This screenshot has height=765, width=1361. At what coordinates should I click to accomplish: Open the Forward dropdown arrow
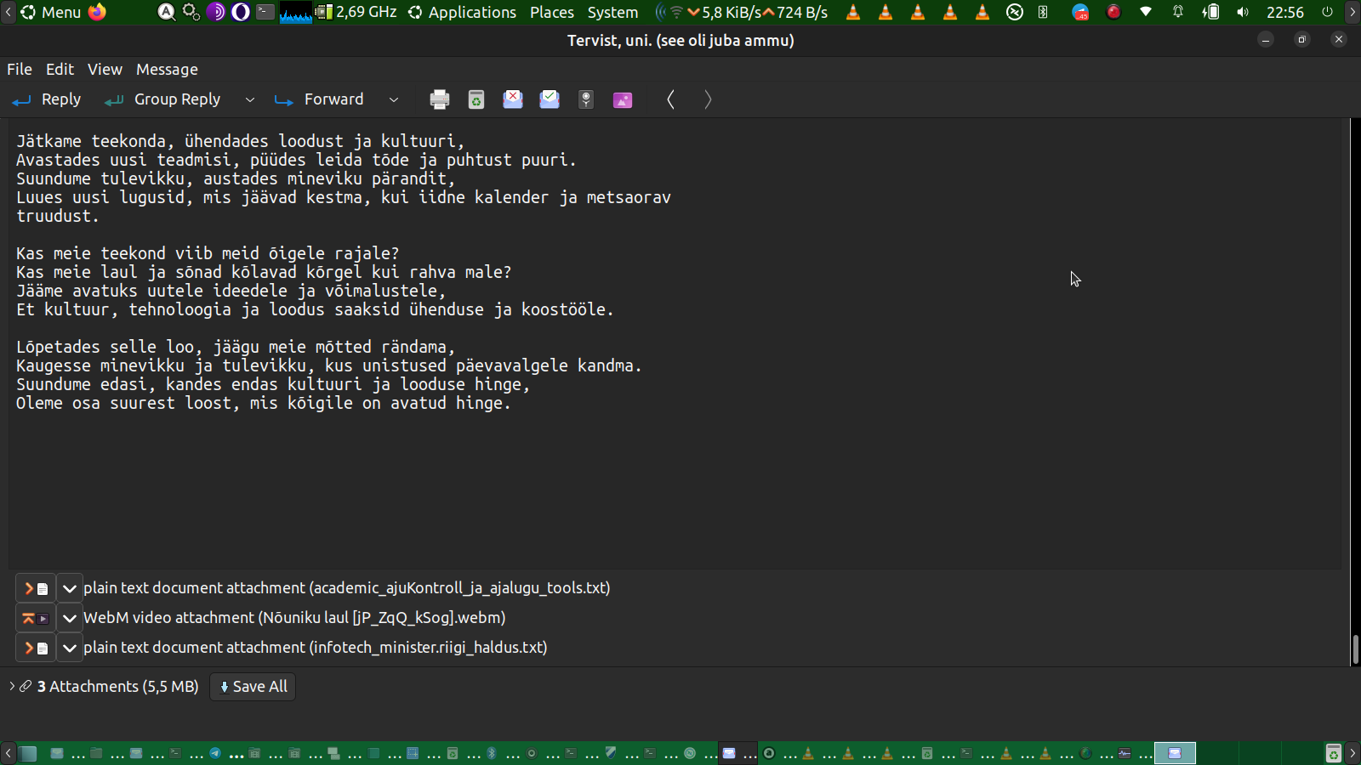pos(393,99)
